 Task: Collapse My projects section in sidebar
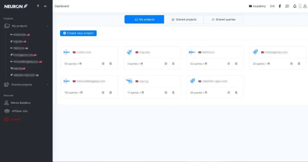click(48, 26)
